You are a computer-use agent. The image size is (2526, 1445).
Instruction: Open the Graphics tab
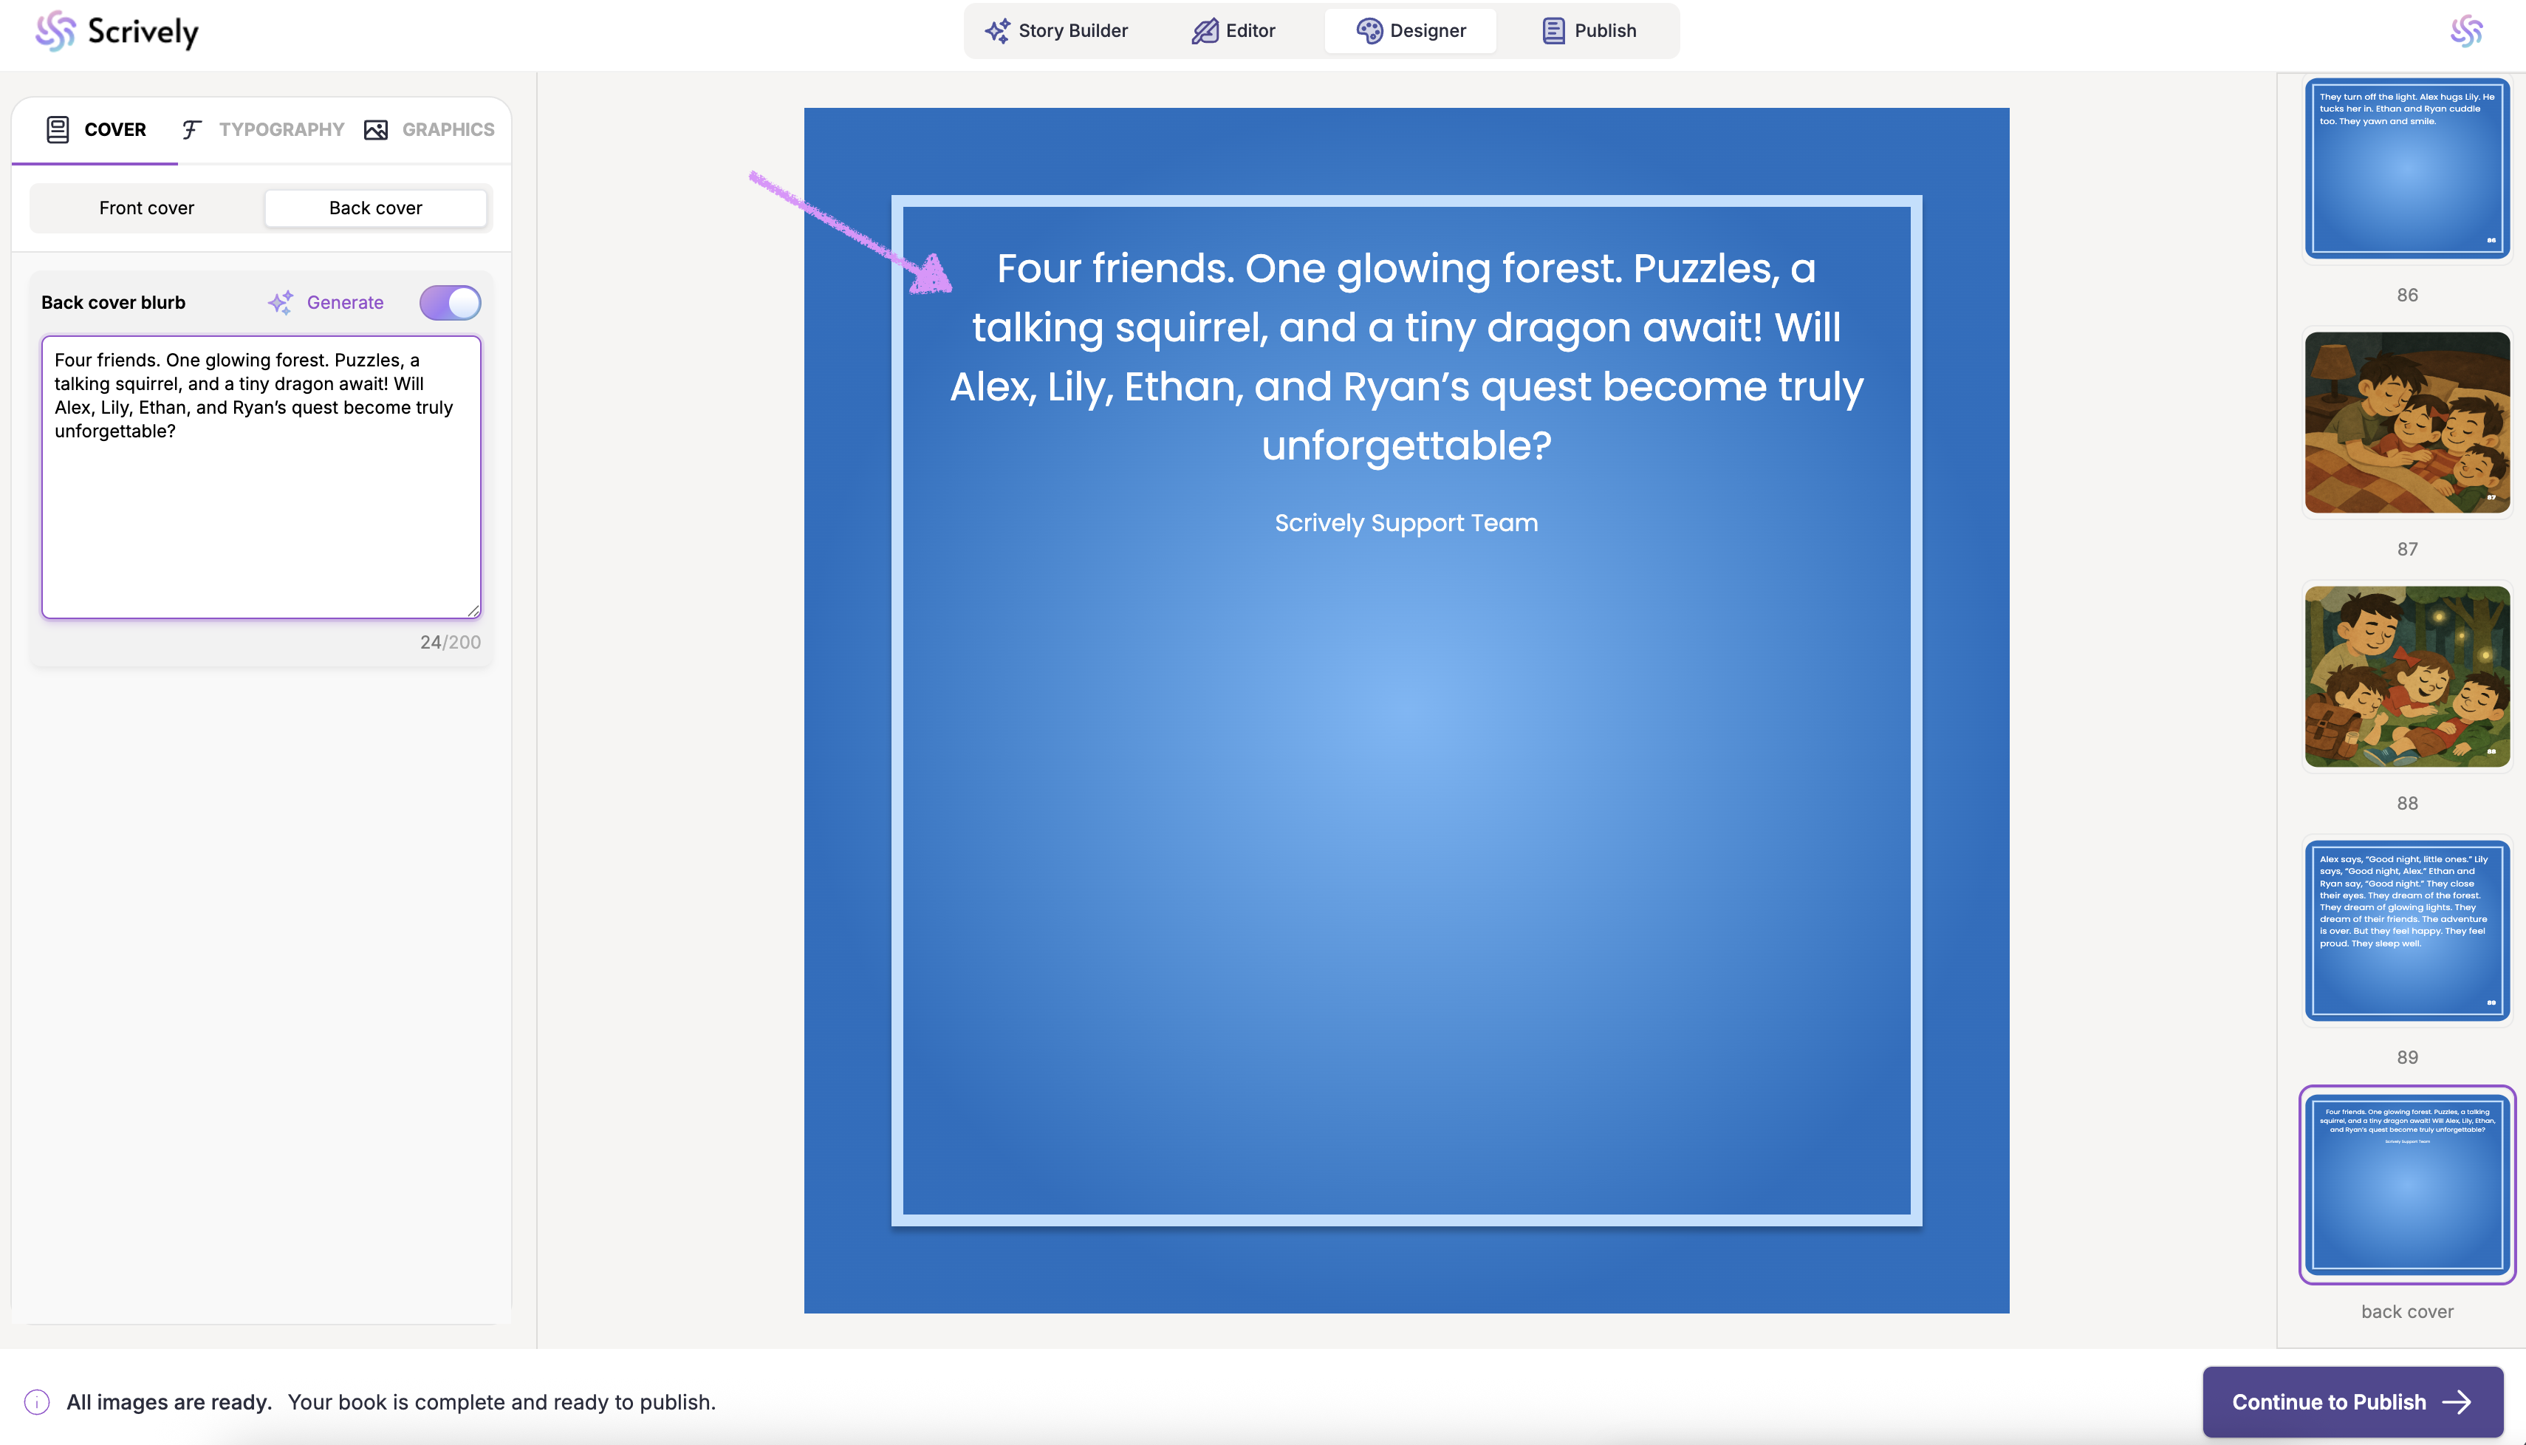tap(448, 129)
